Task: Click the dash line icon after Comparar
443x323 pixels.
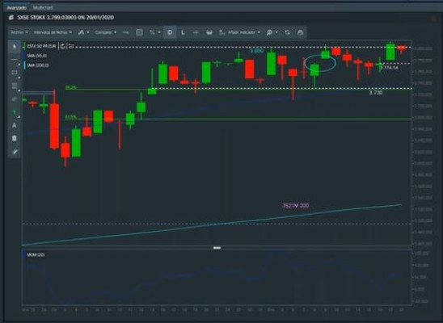Action: [x=126, y=32]
